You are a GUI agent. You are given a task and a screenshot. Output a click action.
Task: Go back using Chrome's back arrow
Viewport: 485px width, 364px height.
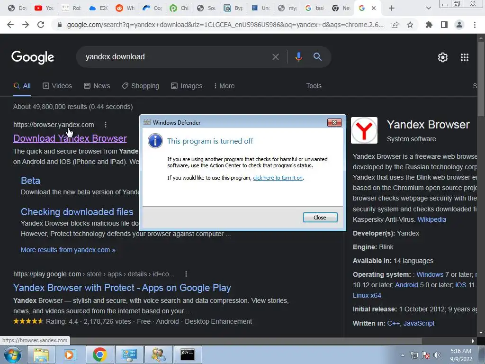pyautogui.click(x=10, y=25)
